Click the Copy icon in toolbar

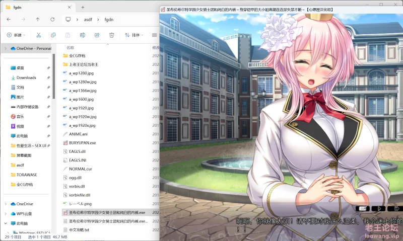(x=53, y=35)
